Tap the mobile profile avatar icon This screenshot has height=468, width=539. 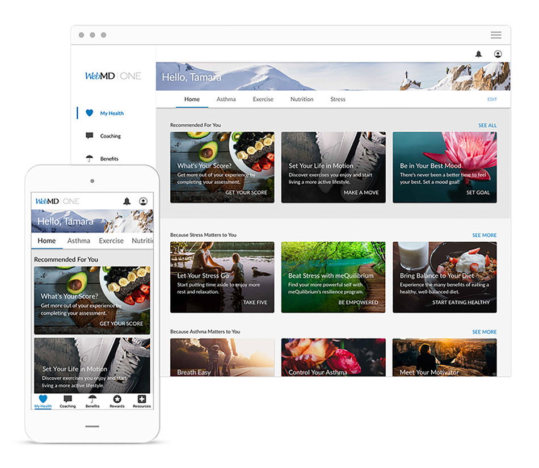tap(143, 201)
